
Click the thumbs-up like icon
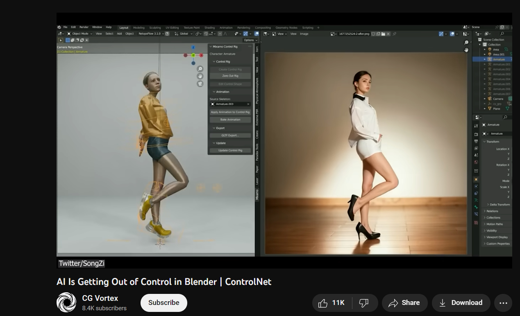[323, 303]
